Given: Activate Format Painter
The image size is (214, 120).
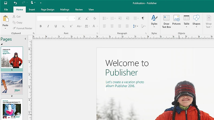Looking at the screenshot, I should click(x=22, y=28).
